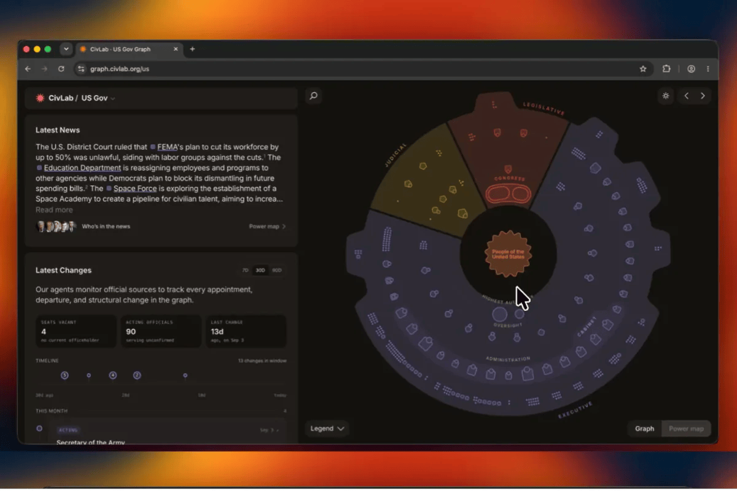Reload the page
The image size is (737, 491).
(61, 69)
